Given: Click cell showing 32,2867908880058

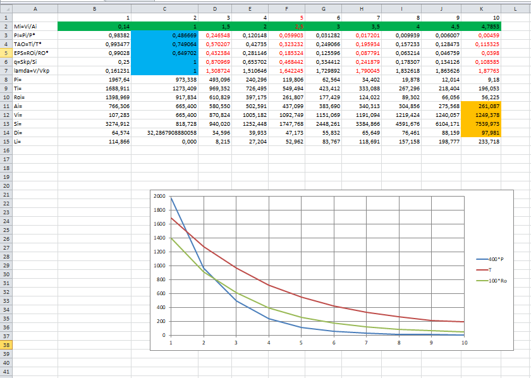Looking at the screenshot, I should point(165,133).
